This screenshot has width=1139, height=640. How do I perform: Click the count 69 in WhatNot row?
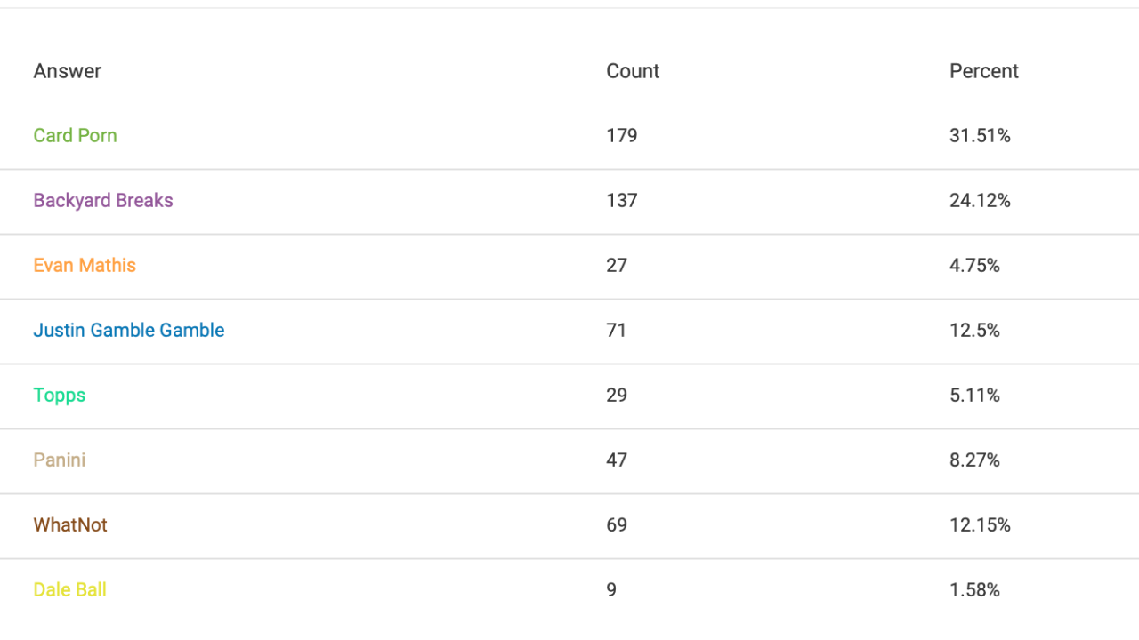(x=617, y=524)
